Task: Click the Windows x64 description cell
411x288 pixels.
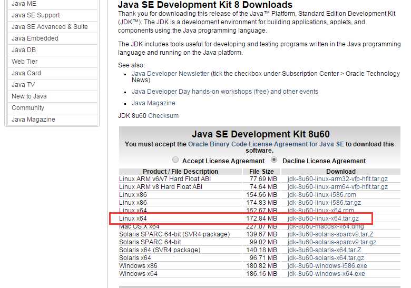Action: pyautogui.click(x=138, y=273)
